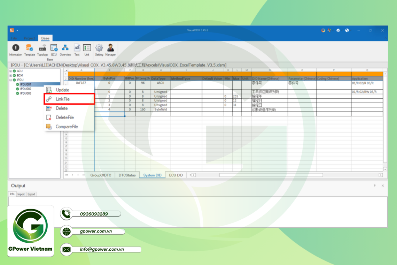Switch to the GroupOfDTC sheet tab

point(101,175)
